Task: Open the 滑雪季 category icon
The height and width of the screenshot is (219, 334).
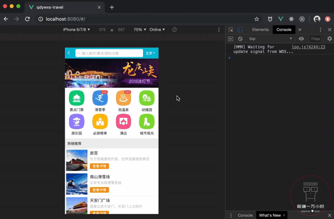Action: (100, 99)
